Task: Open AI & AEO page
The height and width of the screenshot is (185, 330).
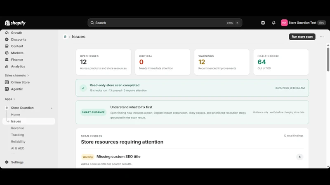Action: click(x=18, y=148)
